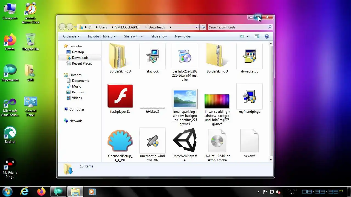351x197 pixels.
Task: Click the C: breadcrumb segment
Action: click(x=90, y=27)
